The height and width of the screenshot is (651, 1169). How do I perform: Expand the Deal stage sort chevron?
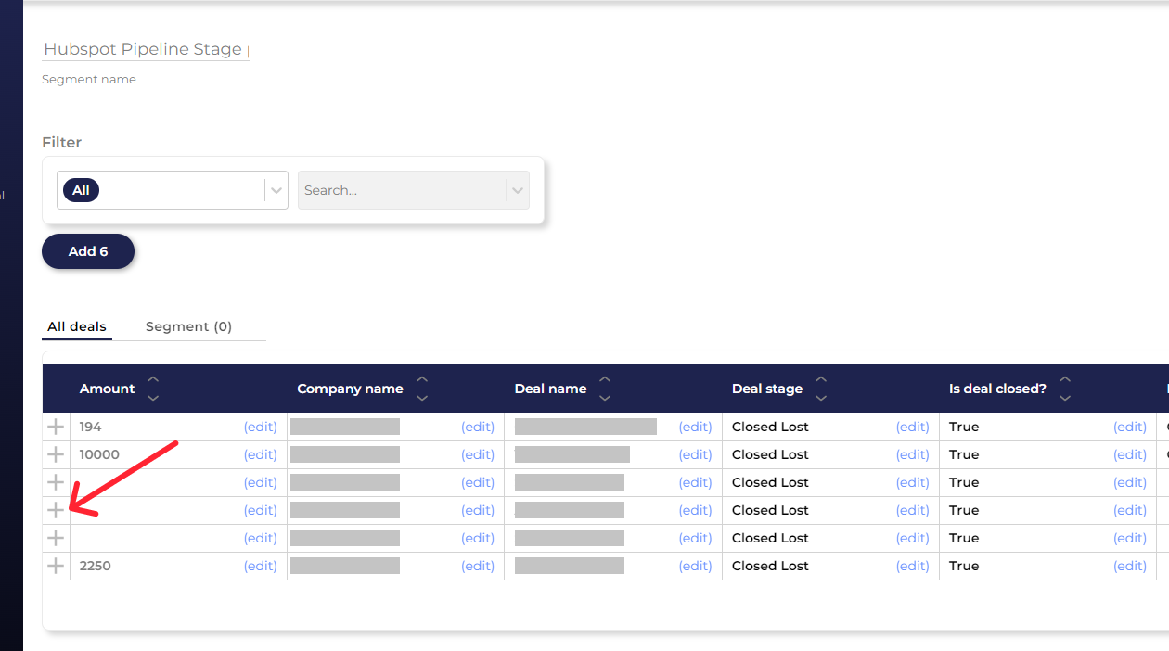820,389
